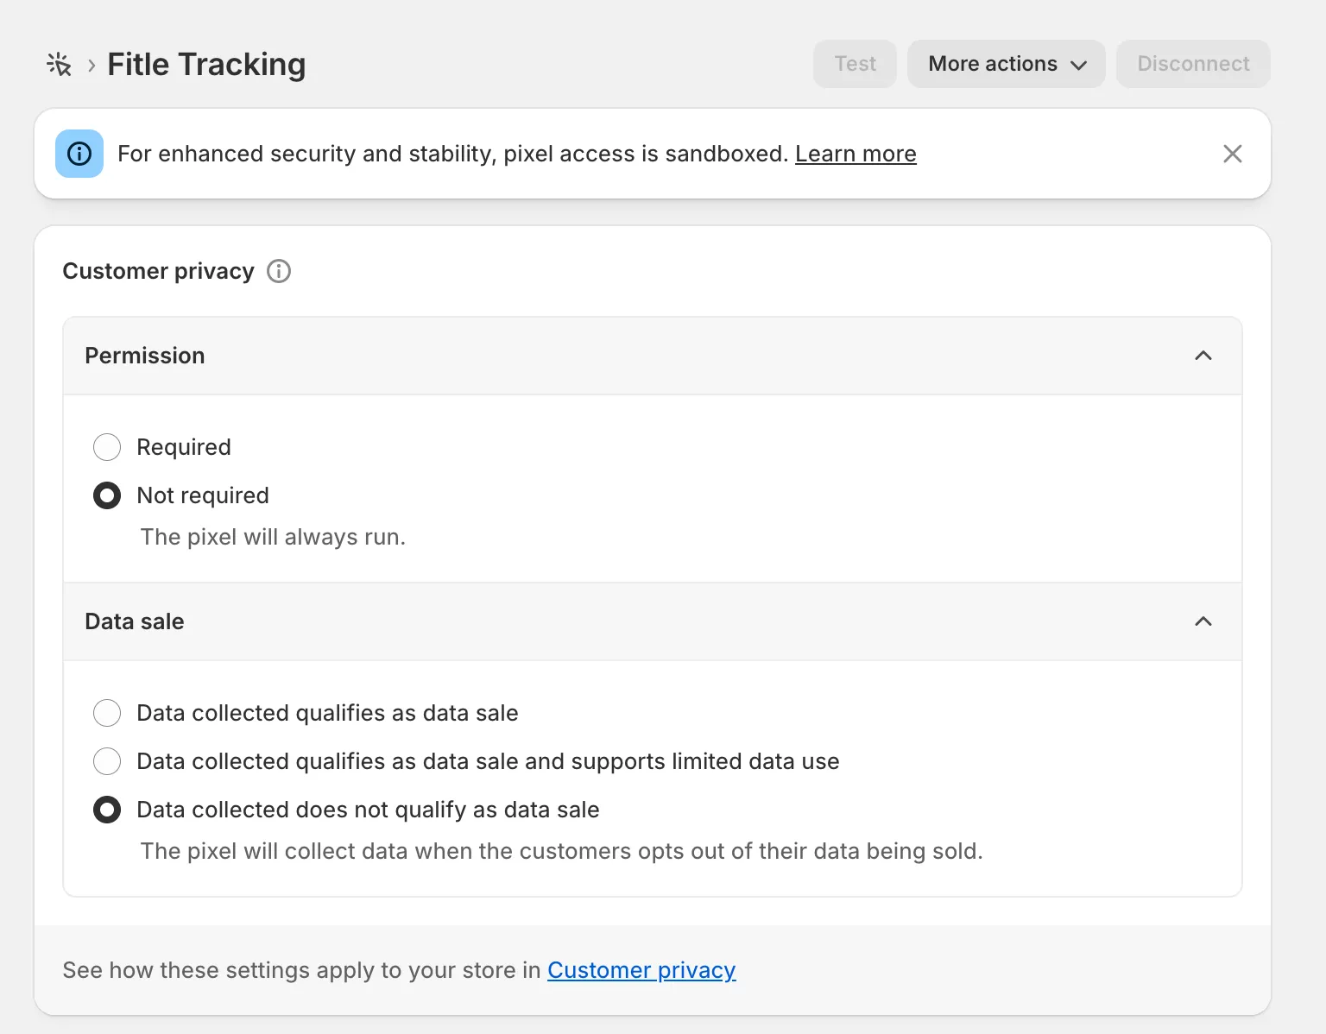Screen dimensions: 1326x1034
Task: Open the Learn more link
Action: pos(856,154)
